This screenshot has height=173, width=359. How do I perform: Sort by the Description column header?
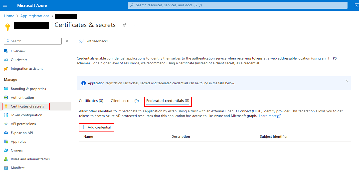click(x=181, y=136)
